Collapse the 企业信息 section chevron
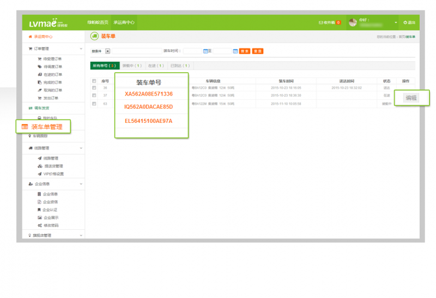The image size is (436, 298). [81, 184]
